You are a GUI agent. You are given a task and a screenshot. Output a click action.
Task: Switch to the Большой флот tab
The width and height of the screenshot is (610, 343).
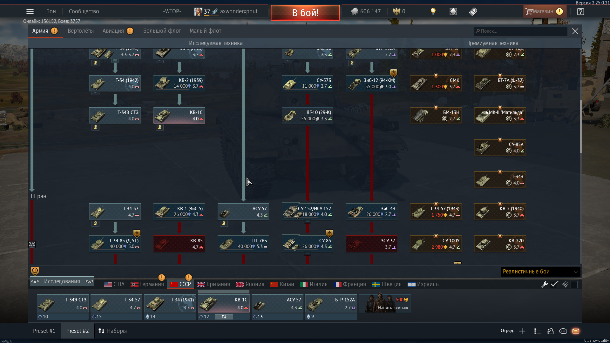pyautogui.click(x=162, y=31)
